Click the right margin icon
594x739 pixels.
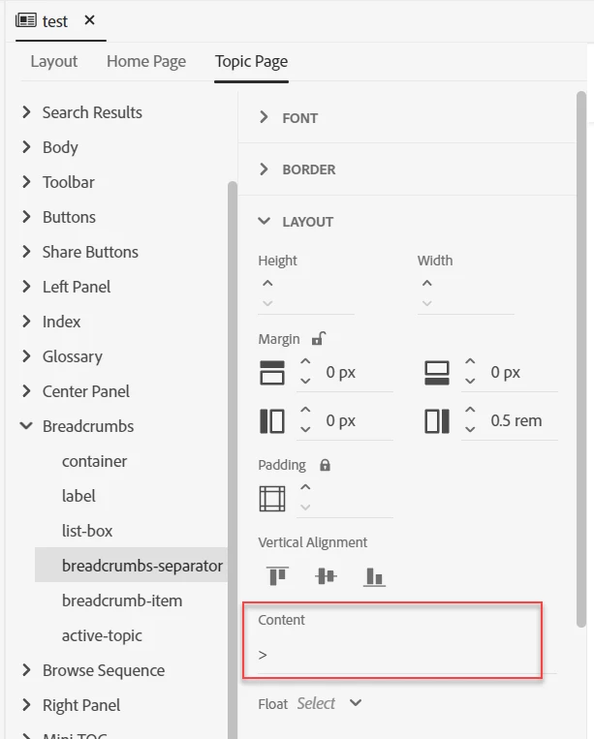pyautogui.click(x=437, y=421)
